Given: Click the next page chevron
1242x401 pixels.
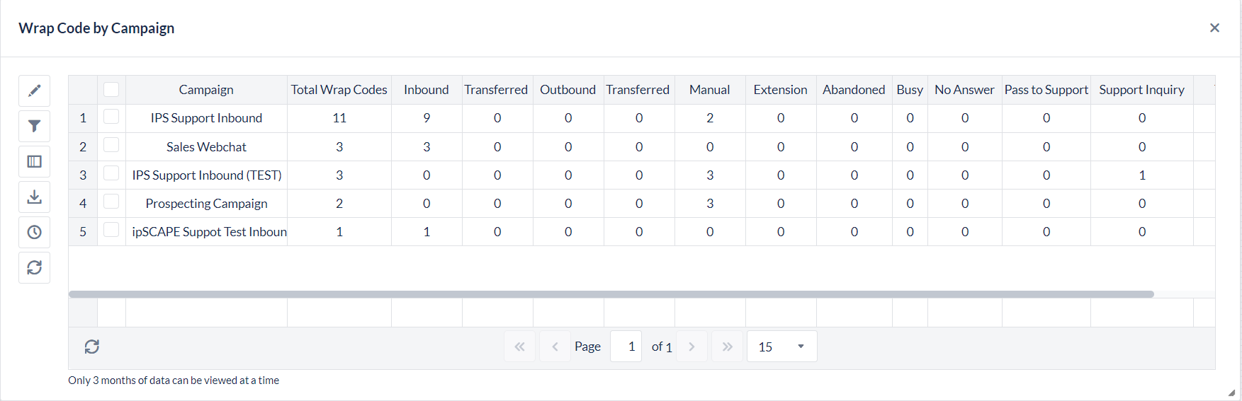Looking at the screenshot, I should pos(691,347).
